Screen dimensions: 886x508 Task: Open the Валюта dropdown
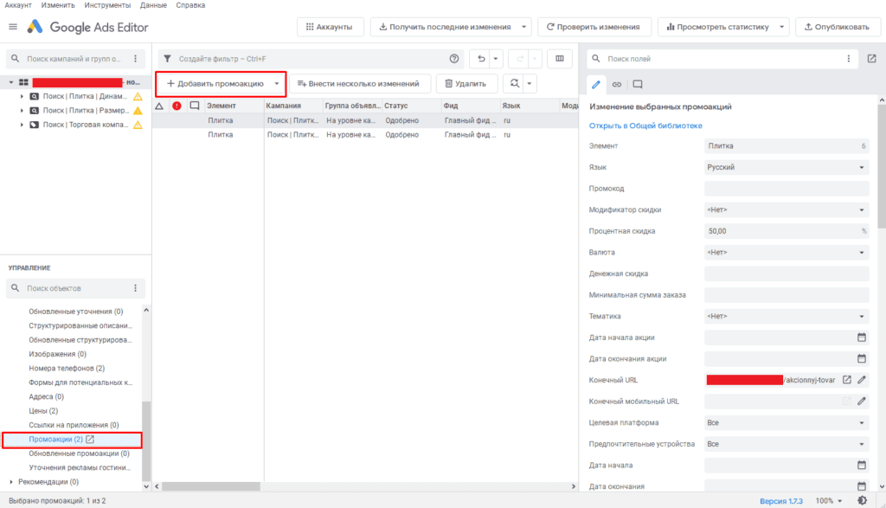[786, 253]
